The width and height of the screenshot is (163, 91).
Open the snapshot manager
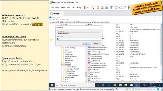106,8
